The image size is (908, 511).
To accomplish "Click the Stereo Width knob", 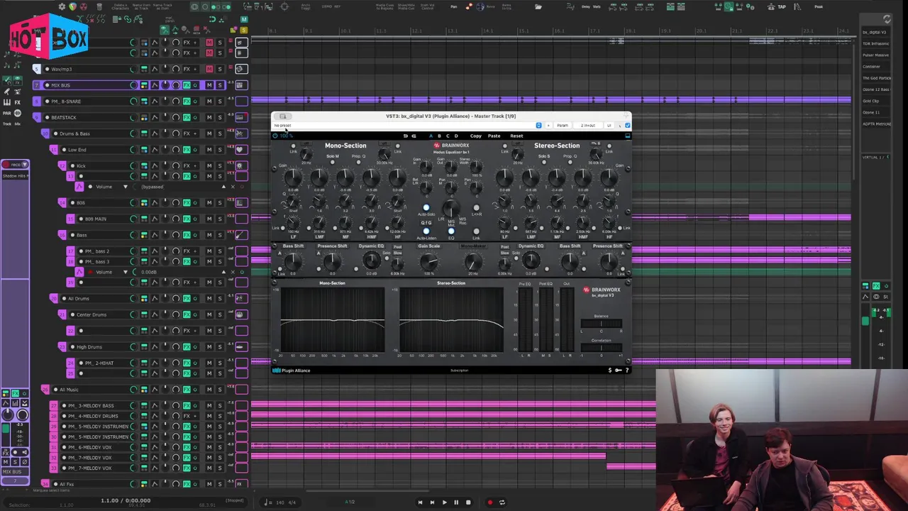I will [x=476, y=167].
